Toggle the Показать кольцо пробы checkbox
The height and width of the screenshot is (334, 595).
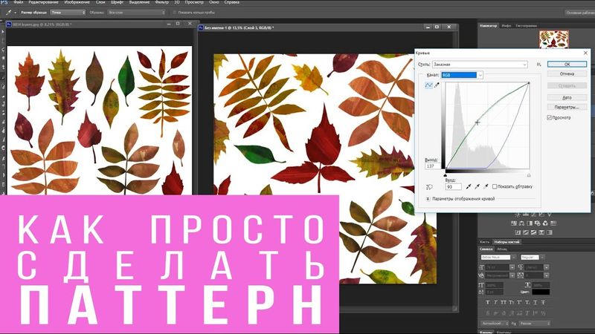[x=174, y=13]
